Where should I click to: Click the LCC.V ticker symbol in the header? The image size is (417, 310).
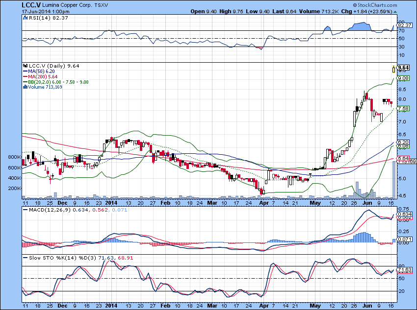31,5
